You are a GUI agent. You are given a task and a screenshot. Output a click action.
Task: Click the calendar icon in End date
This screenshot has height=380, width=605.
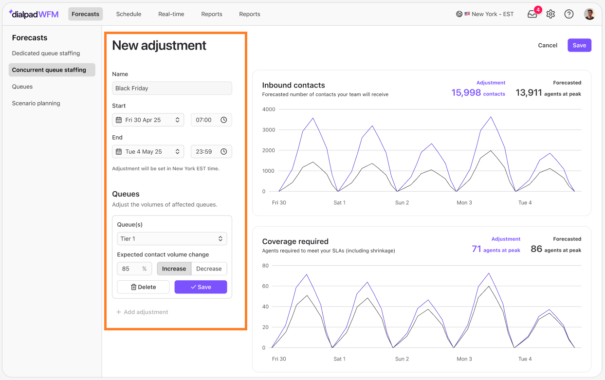tap(119, 151)
